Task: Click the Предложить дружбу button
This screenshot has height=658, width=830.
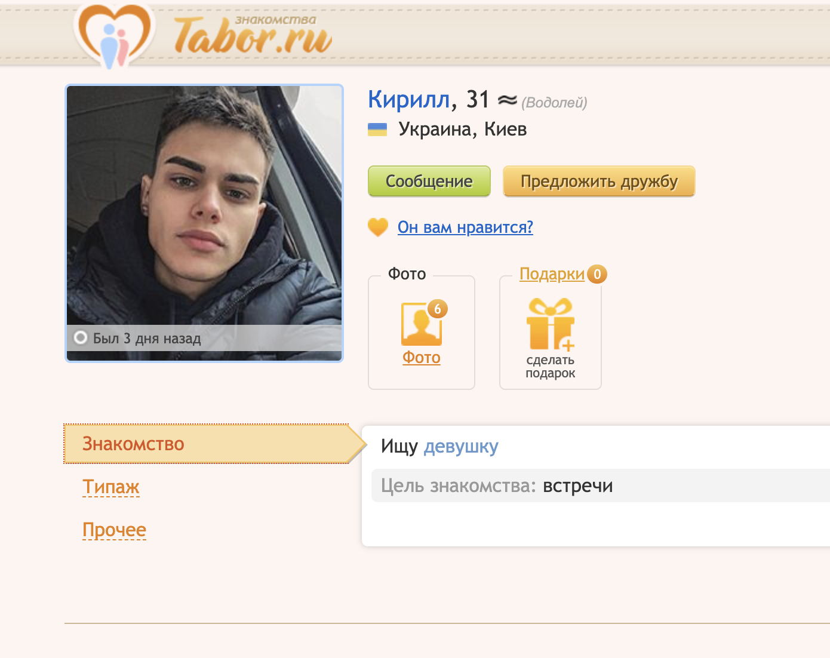Action: [x=599, y=181]
